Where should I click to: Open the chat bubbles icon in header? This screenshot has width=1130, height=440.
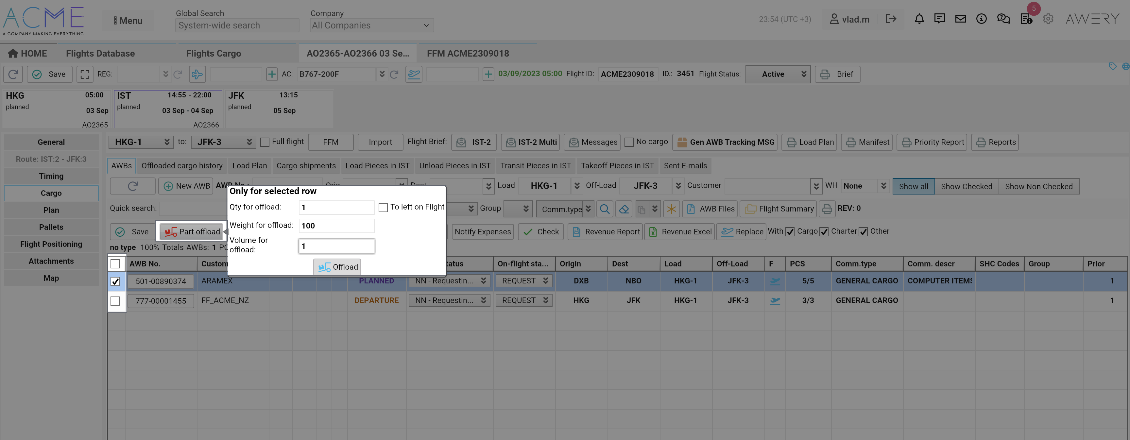coord(1003,19)
